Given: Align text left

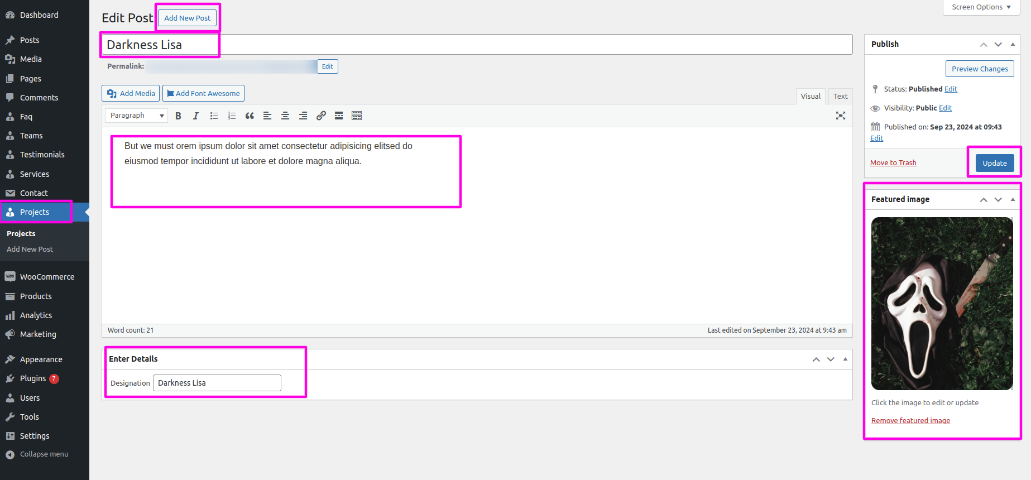Looking at the screenshot, I should pyautogui.click(x=267, y=116).
